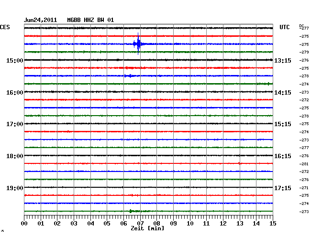Click the 15 minute axis label

(273, 223)
